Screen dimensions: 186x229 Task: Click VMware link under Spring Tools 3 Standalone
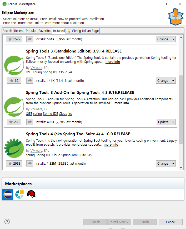tap(36, 68)
